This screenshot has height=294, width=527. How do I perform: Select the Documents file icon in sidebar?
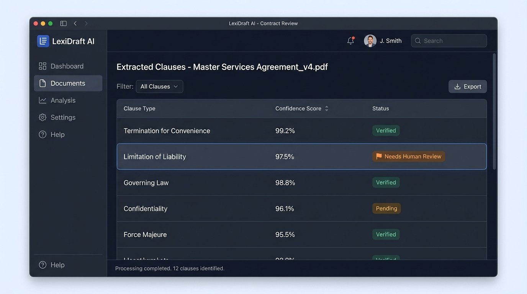[42, 83]
